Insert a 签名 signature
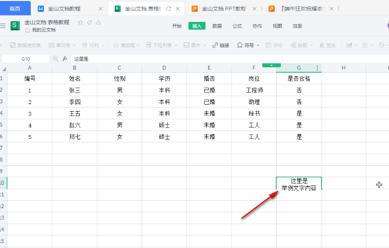Screen dimensions: 389x248 coord(327,45)
